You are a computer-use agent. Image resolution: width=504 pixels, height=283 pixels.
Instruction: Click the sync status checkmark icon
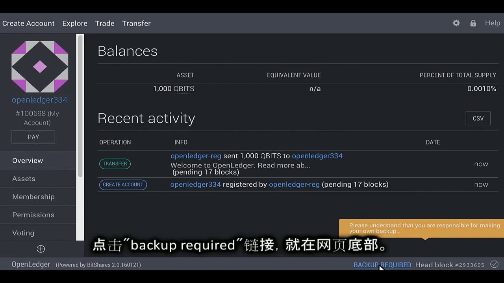(x=495, y=265)
